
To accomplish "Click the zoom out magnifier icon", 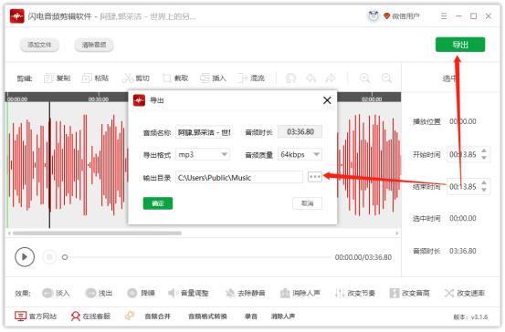I will (386, 78).
